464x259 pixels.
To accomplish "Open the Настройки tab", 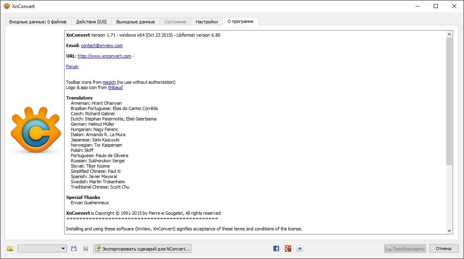I will point(206,22).
